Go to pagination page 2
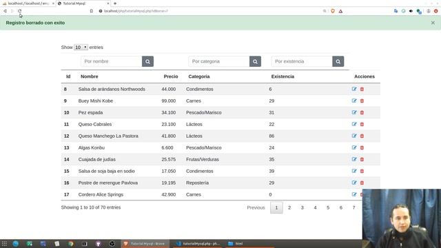 click(289, 207)
